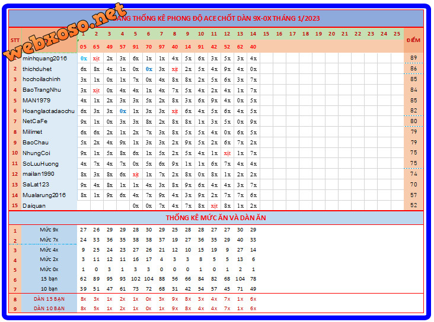Viewport: 434px width, 322px height.
Task: Select red xịt in Daiquan row
Action: click(x=214, y=206)
